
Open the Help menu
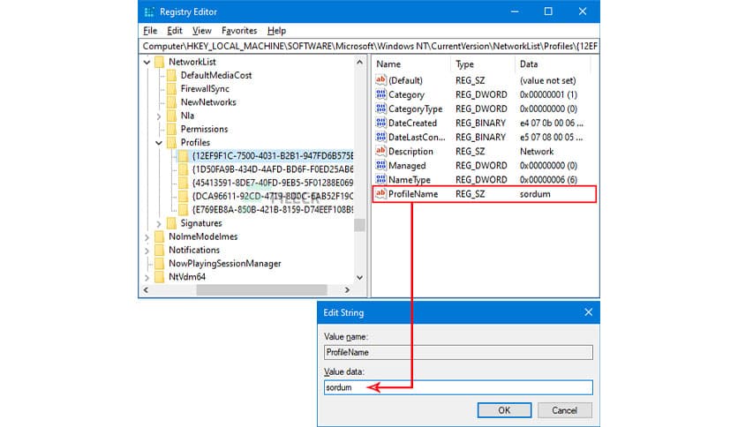[276, 31]
